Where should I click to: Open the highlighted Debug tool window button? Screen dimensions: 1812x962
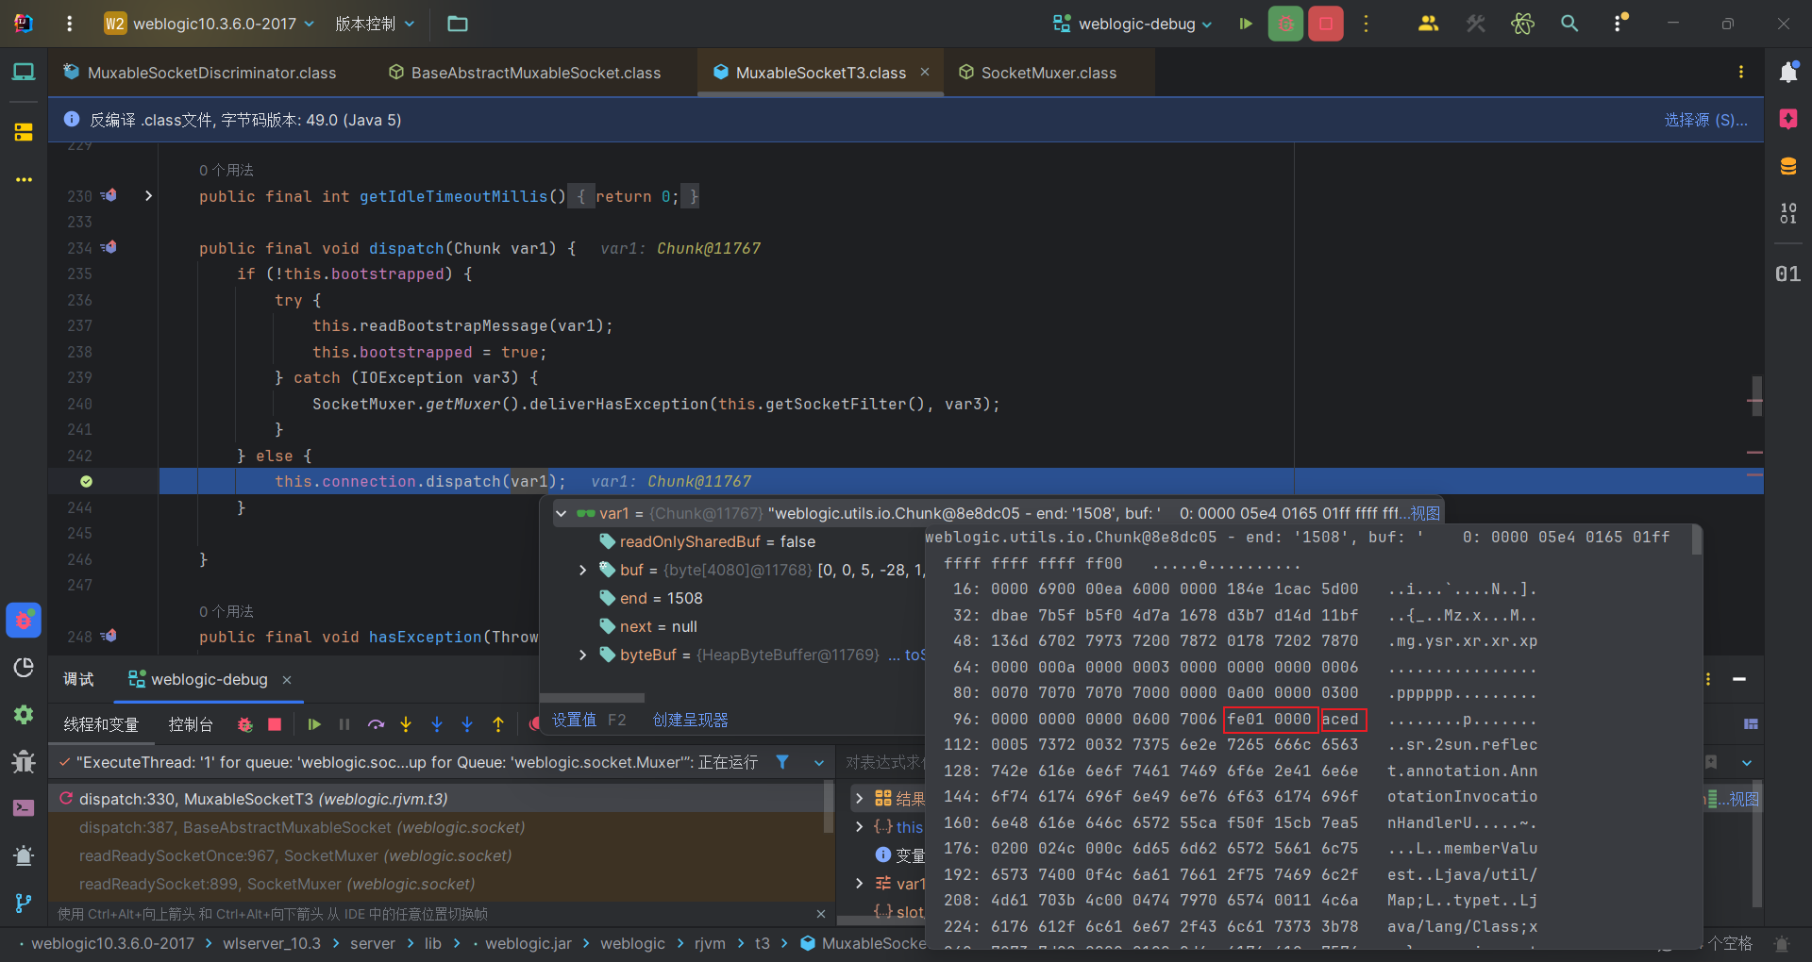point(24,621)
